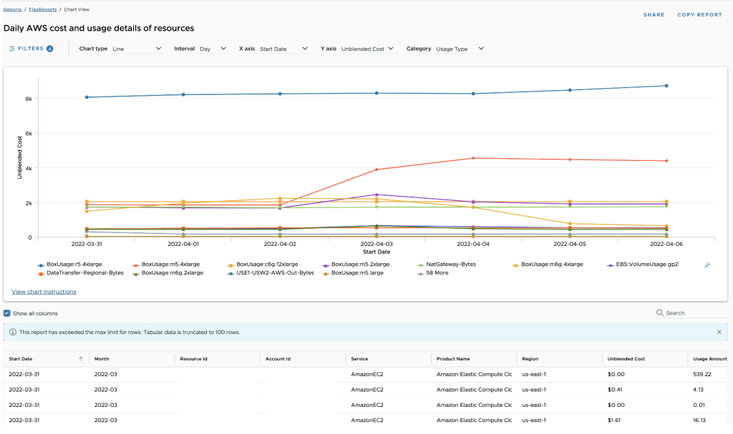Viewport: 733px width, 434px height.
Task: Toggle EBS:VolumeUsage.gp2 legend marker
Action: [611, 264]
